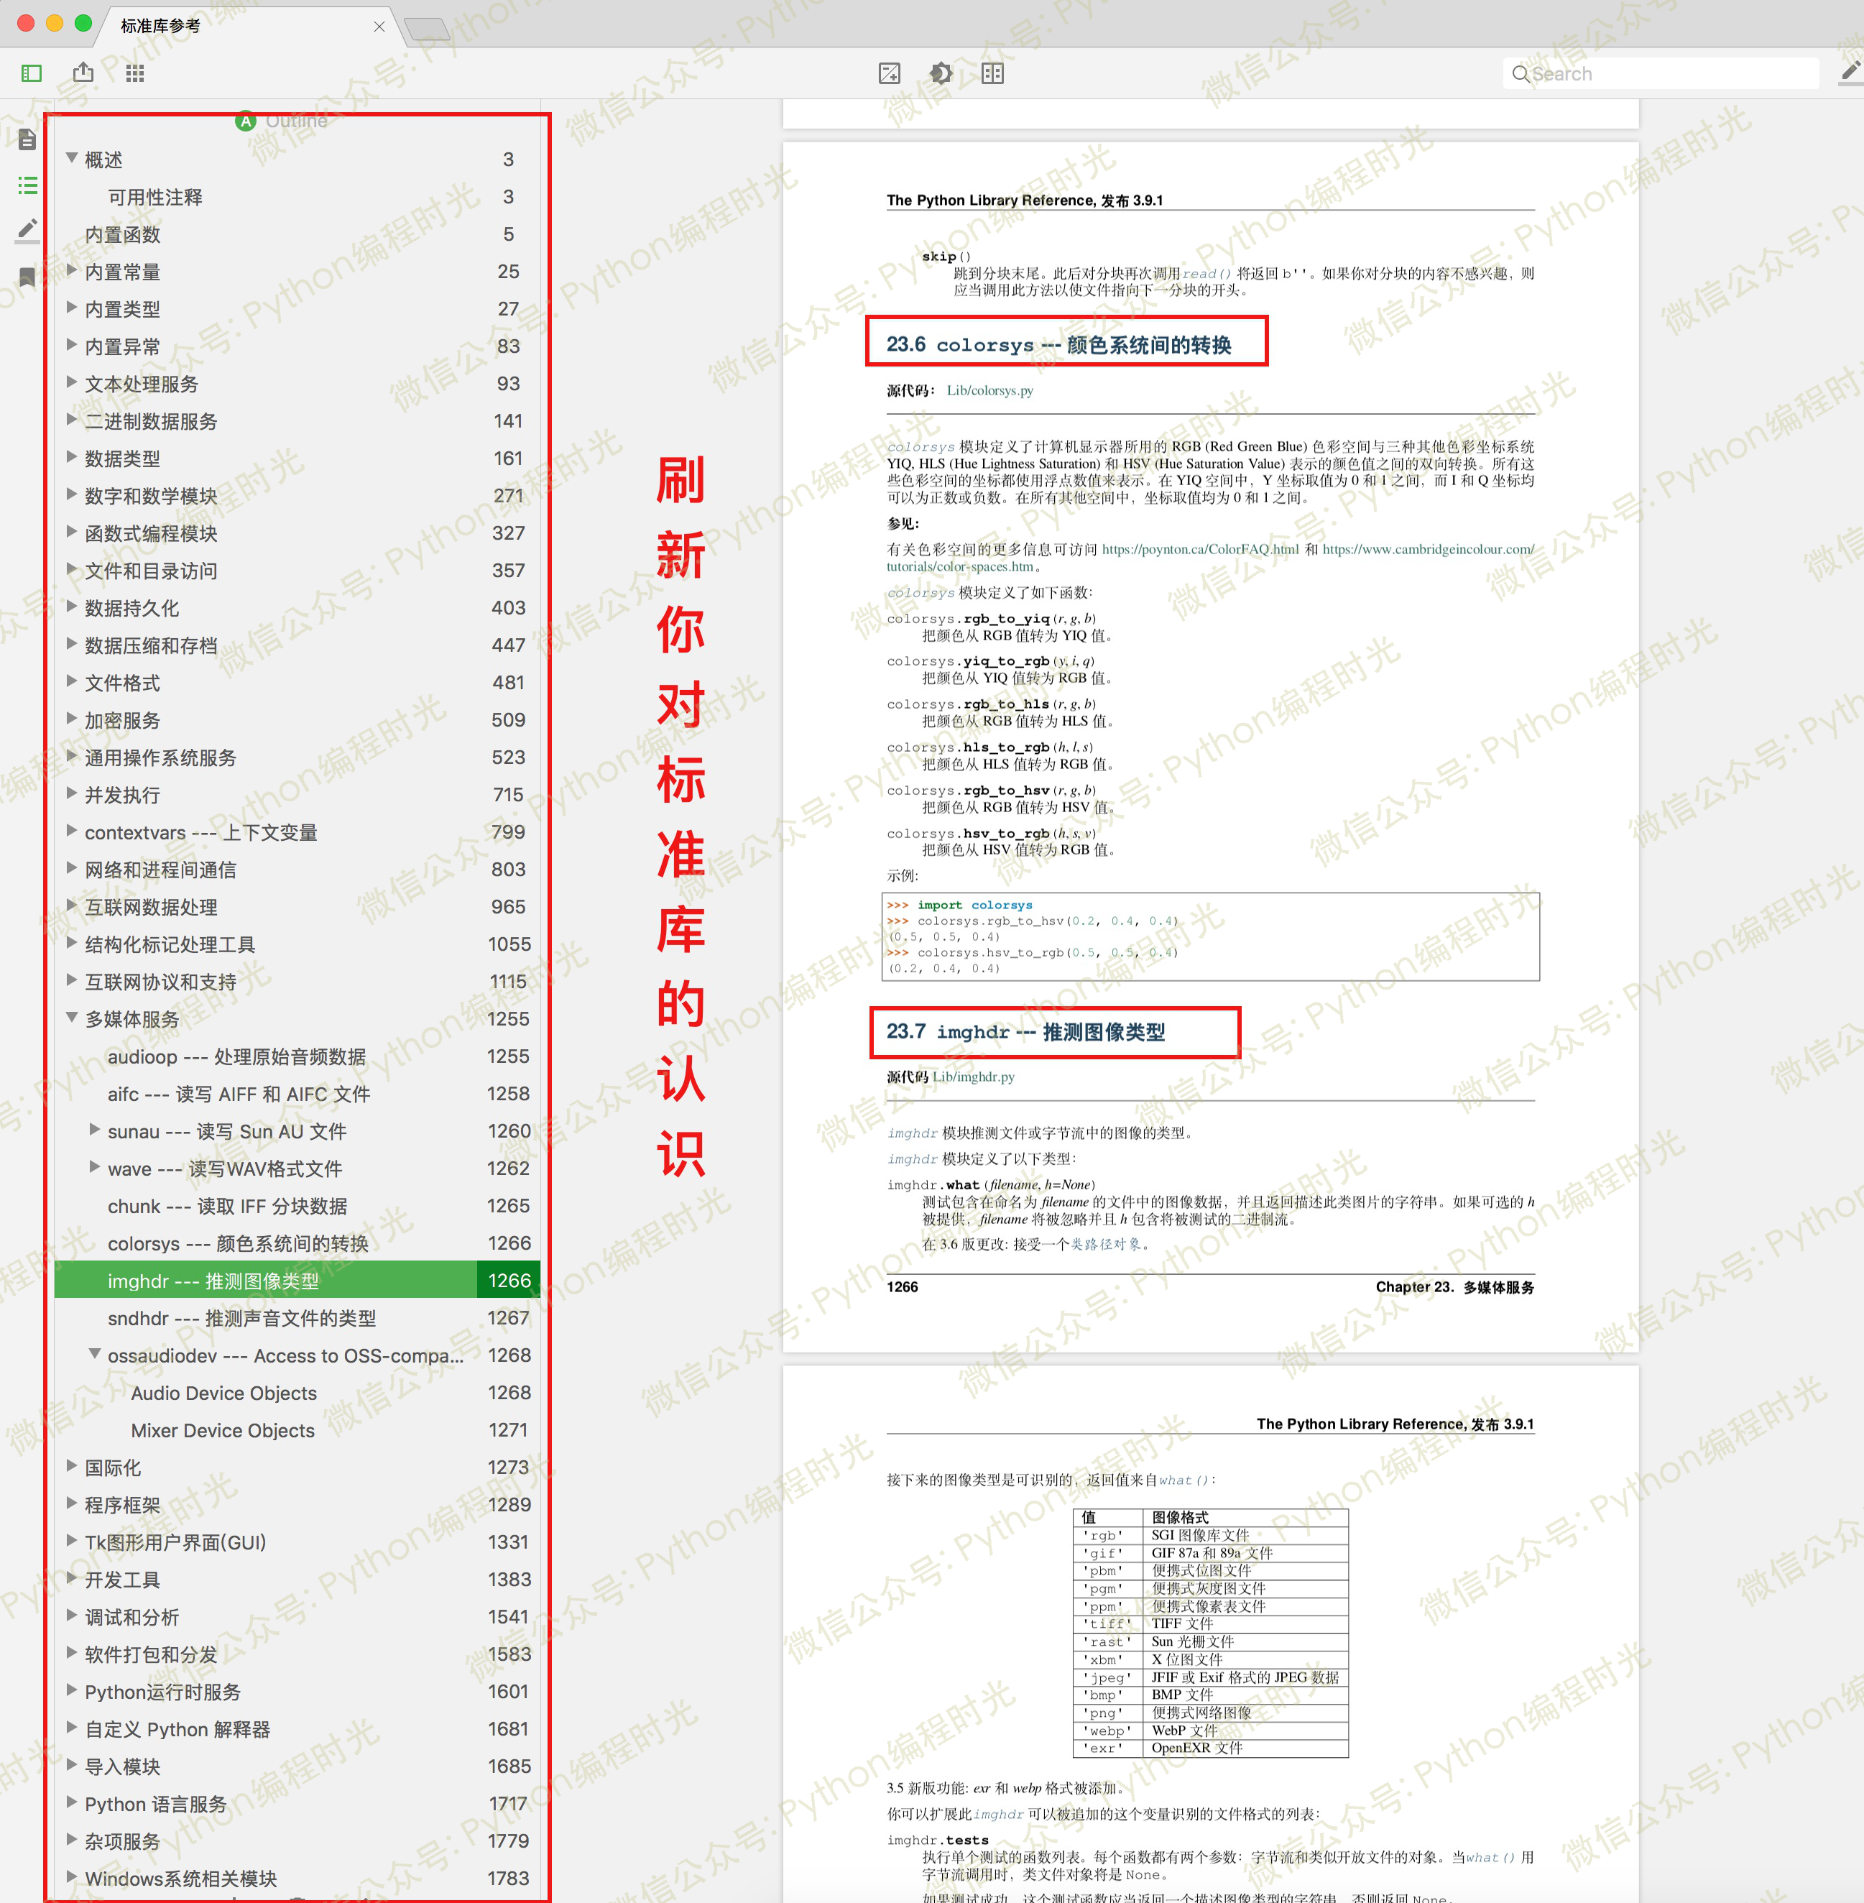
Task: Expand the 内置类型 outline section
Action: (x=71, y=308)
